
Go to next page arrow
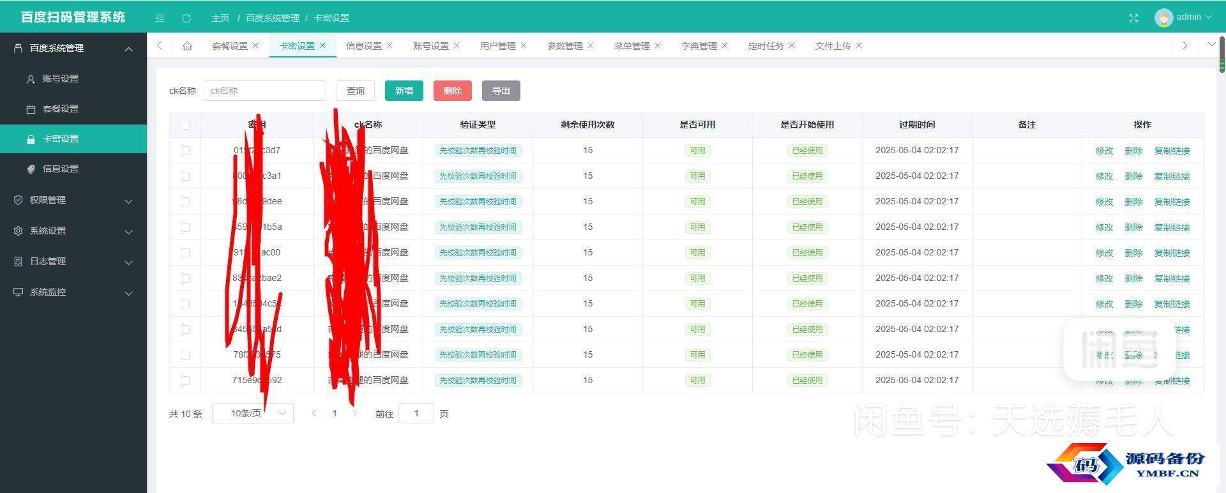click(x=356, y=413)
